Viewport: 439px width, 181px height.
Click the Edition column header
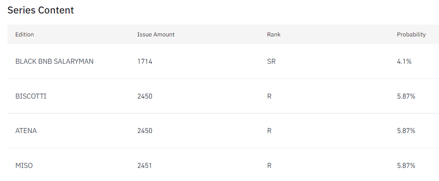[25, 34]
